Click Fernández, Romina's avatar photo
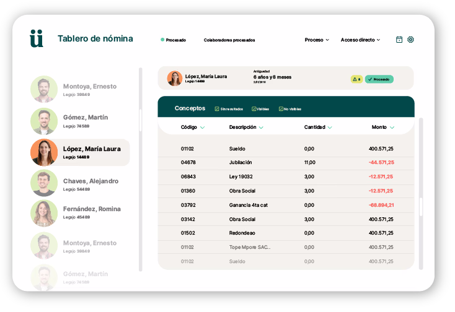455x312 pixels. pos(44,213)
